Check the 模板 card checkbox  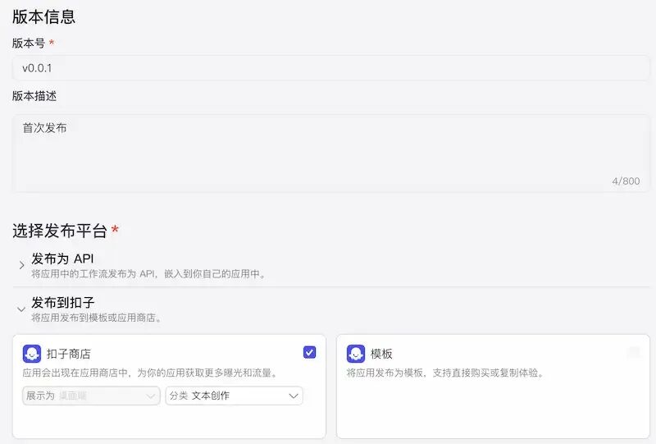tap(633, 352)
